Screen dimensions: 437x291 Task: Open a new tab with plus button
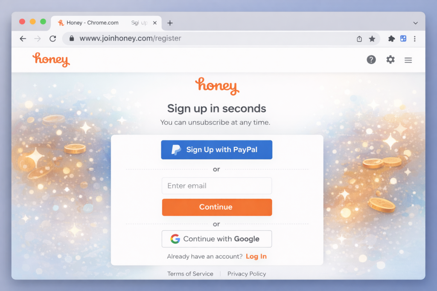[x=170, y=23]
